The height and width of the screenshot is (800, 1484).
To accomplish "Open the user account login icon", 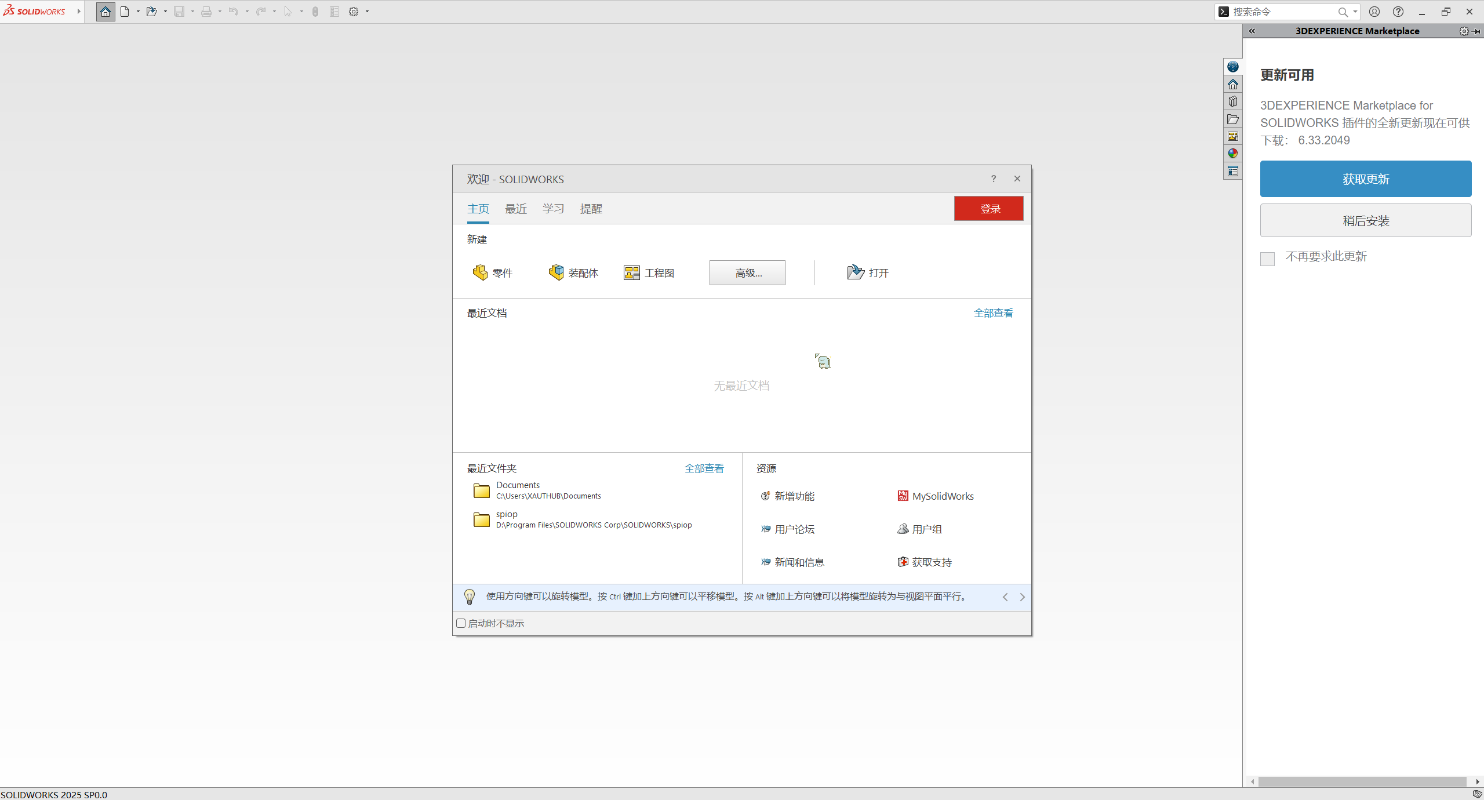I will 1374,12.
